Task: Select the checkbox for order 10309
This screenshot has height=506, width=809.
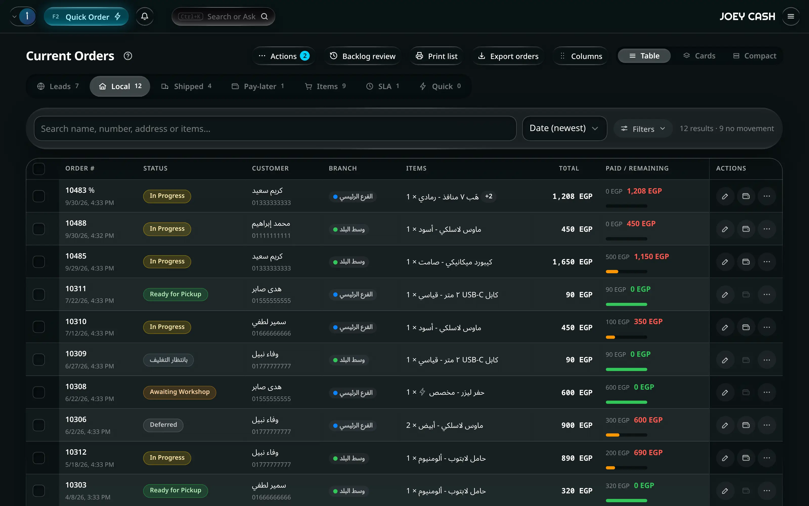Action: pos(39,360)
